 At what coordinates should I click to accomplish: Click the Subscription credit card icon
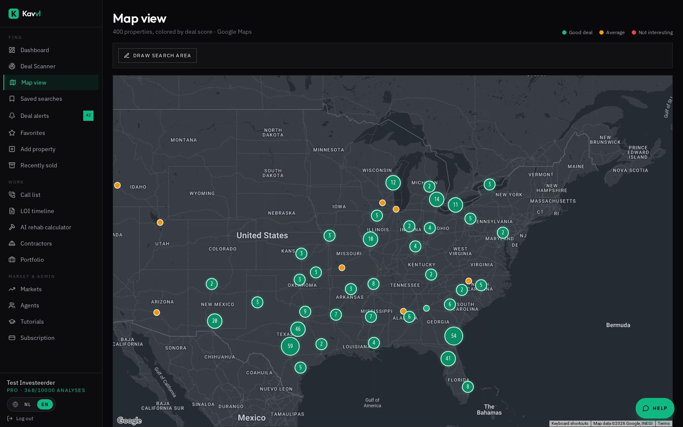pos(12,338)
